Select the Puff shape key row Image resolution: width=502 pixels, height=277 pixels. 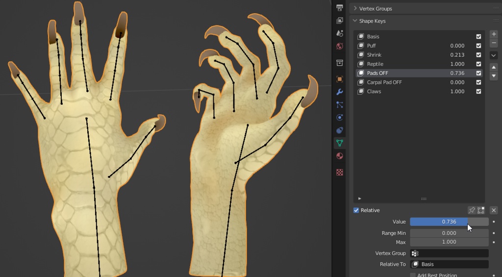[x=420, y=46]
